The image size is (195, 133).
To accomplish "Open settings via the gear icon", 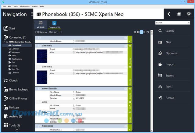I will click(189, 14).
